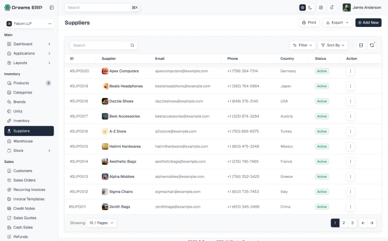Open action menu for Zenith Bags
The height and width of the screenshot is (241, 388).
click(350, 207)
